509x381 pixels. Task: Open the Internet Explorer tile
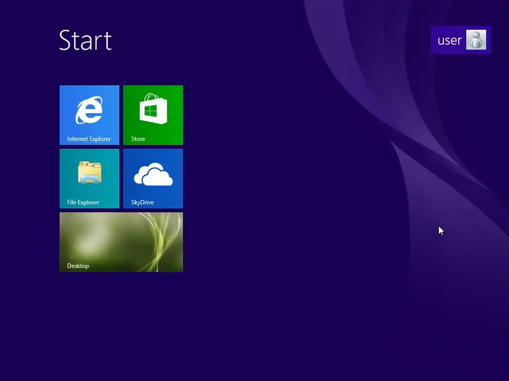coord(89,115)
